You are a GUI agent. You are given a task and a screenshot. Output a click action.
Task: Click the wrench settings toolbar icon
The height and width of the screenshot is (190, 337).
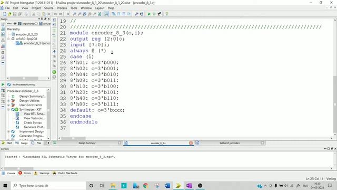[x=136, y=14]
